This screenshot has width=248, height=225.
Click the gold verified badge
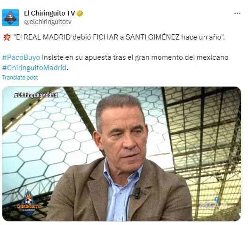pos(80,14)
